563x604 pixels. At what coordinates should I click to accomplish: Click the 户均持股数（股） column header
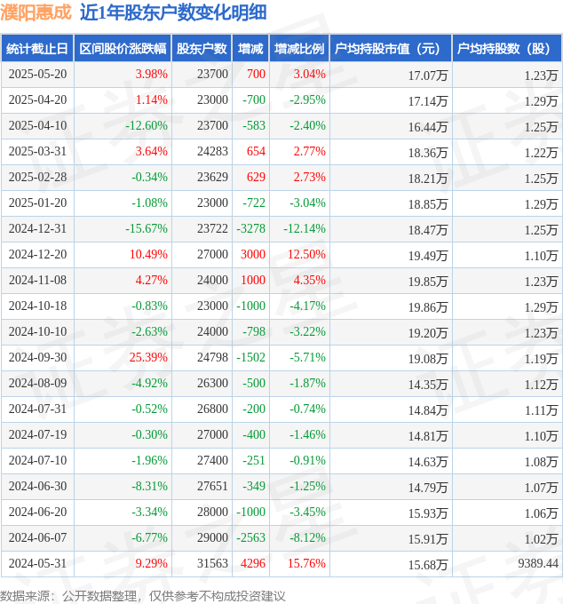[x=507, y=49]
